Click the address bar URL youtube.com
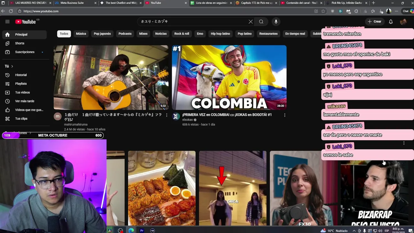Image resolution: width=414 pixels, height=233 pixels. tap(41, 11)
